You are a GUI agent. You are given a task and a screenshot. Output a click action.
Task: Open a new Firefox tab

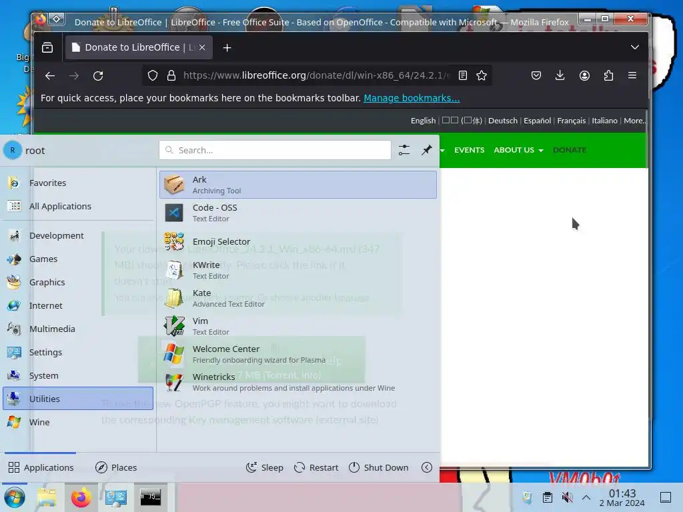(227, 47)
